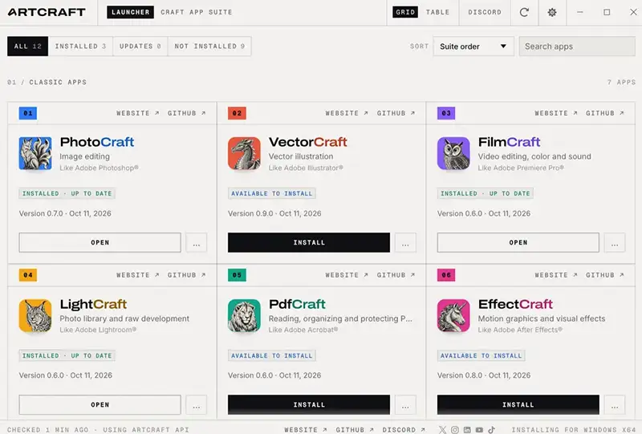Open more options for FilmCraft
Viewport: 642px width, 434px height.
pos(615,242)
